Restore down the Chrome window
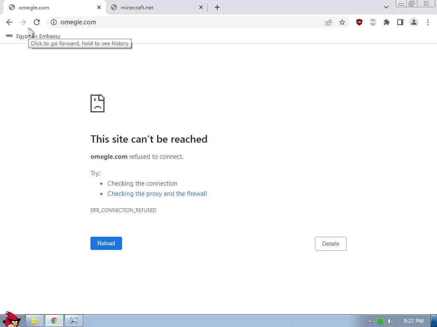This screenshot has width=437, height=327. point(412,3)
